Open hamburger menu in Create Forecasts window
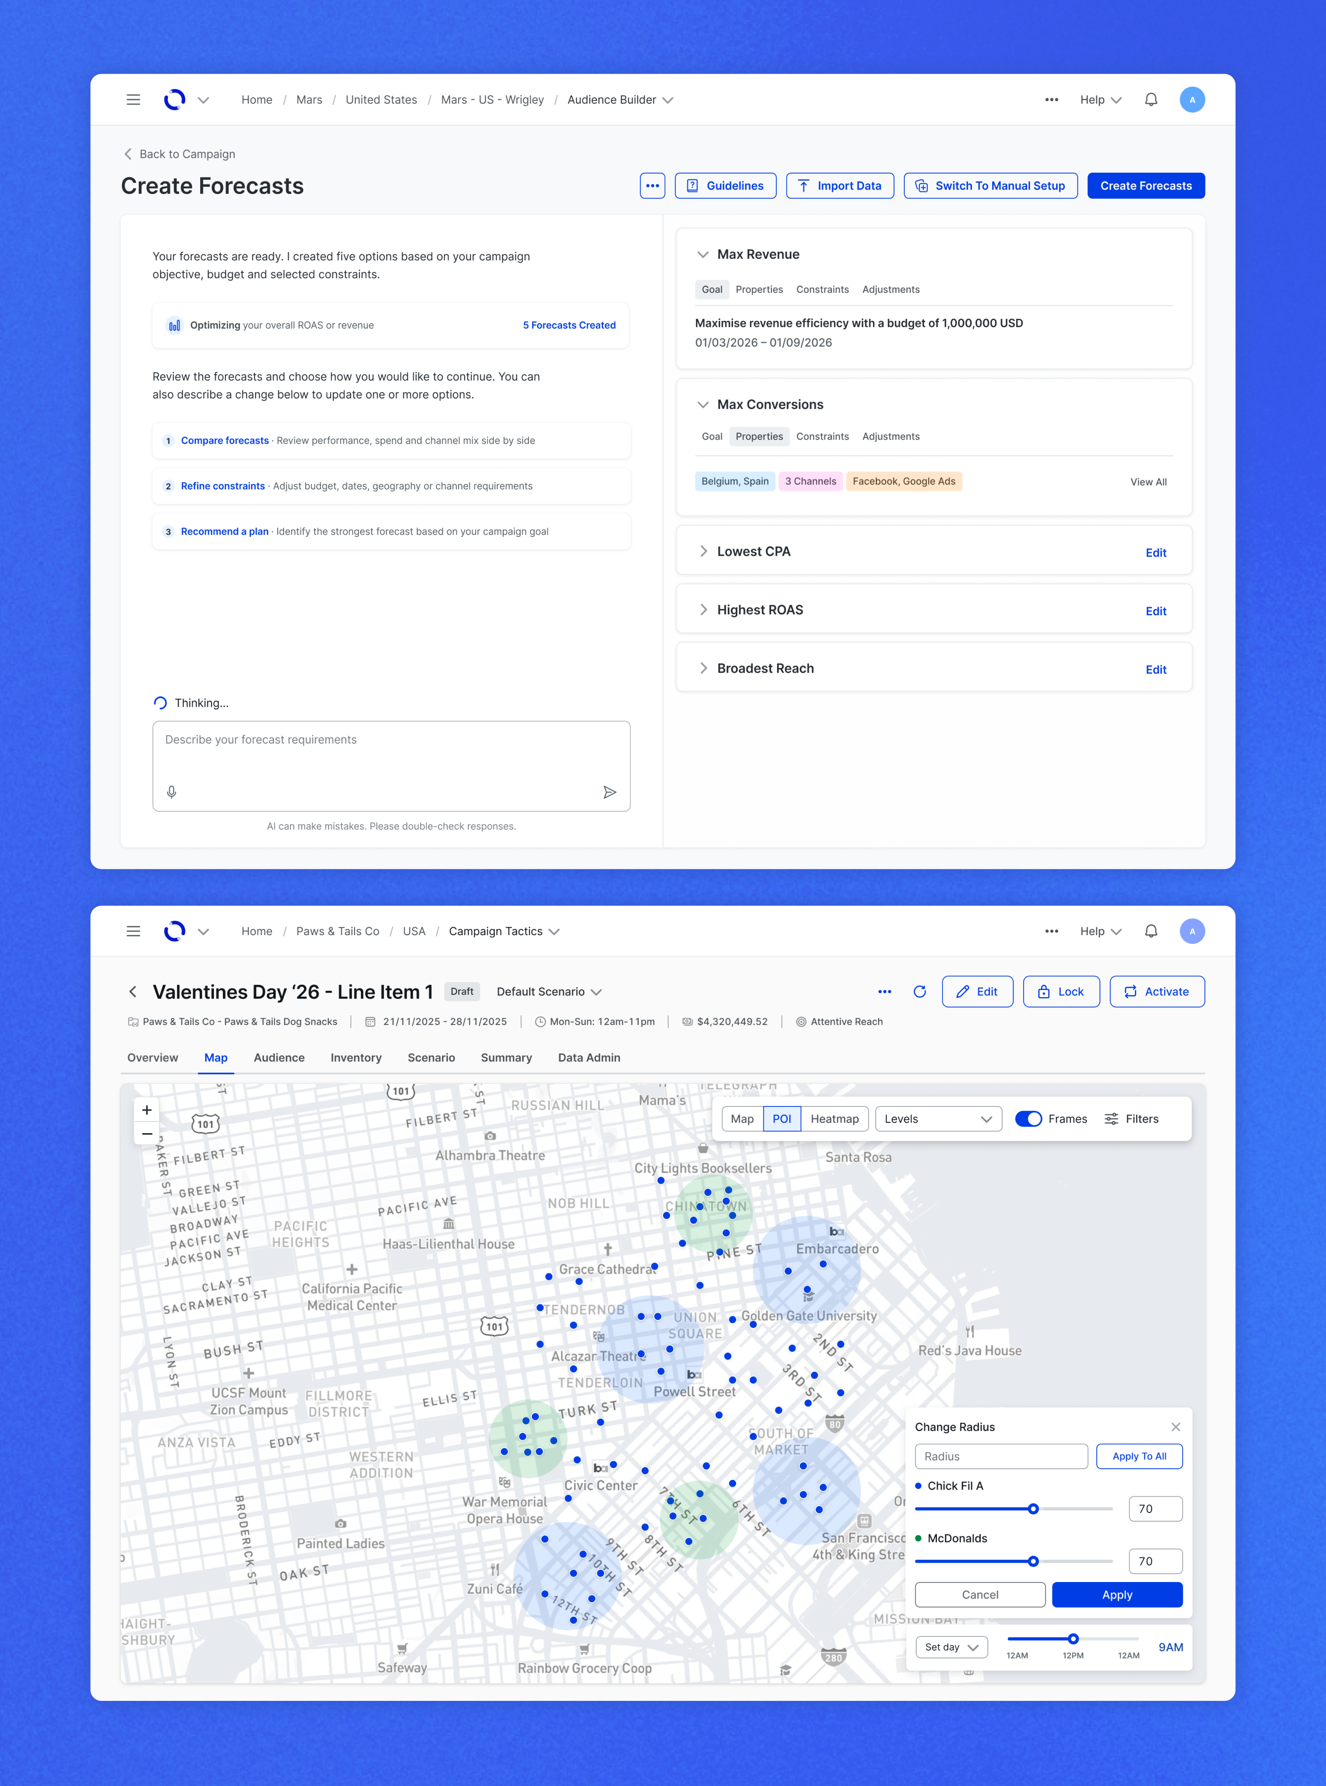Screen dimensions: 1326x1786 click(x=133, y=99)
